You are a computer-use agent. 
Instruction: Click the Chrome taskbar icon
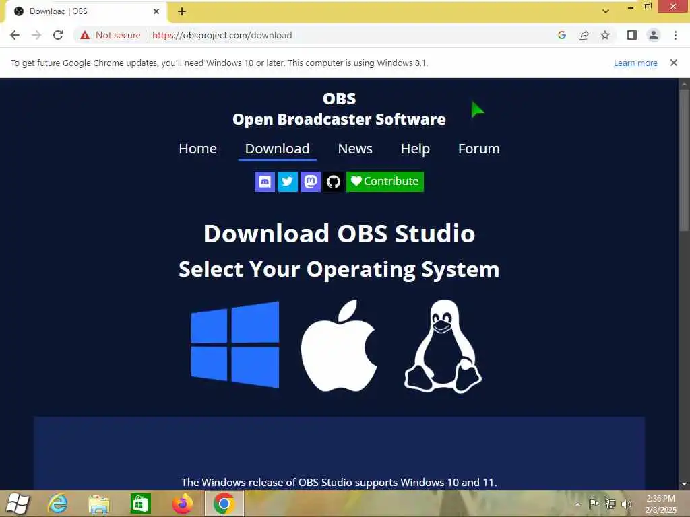[224, 504]
